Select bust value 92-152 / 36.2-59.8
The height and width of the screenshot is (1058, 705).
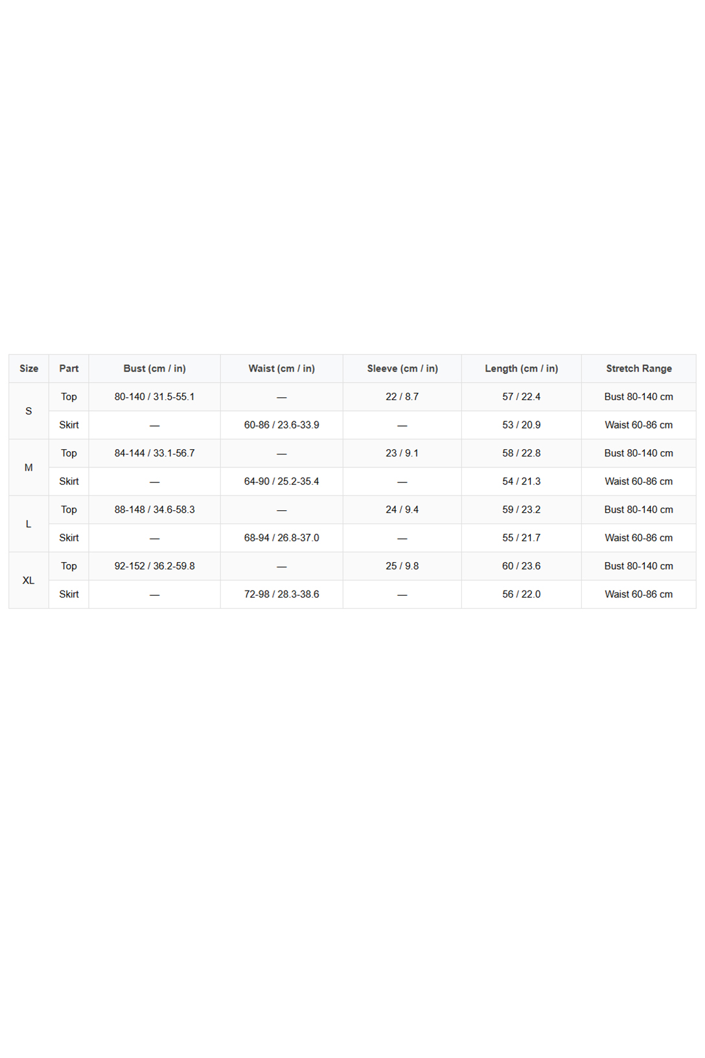154,566
